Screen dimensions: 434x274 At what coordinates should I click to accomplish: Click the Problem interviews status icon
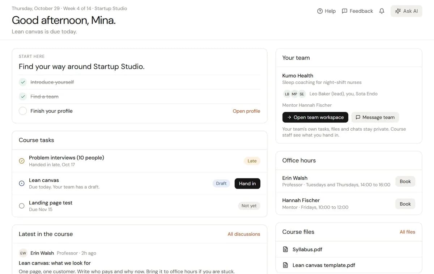click(x=22, y=161)
